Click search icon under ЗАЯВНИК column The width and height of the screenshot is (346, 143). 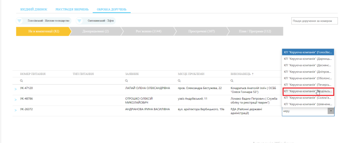click(126, 81)
